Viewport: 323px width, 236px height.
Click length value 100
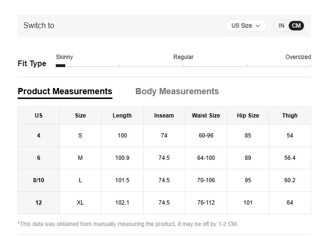tap(122, 136)
